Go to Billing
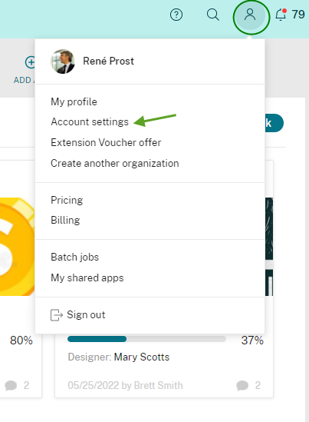309x422 pixels. click(65, 221)
